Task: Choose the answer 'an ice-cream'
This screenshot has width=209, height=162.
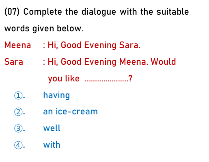Action: coord(70,112)
